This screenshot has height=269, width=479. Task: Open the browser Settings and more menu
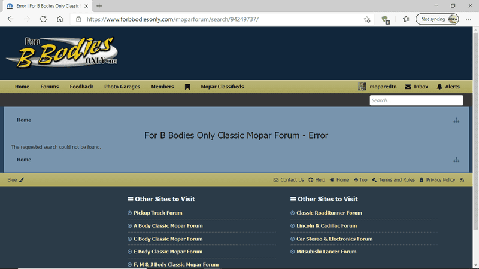click(468, 19)
